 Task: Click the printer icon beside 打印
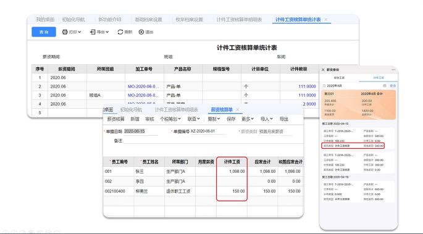(x=65, y=32)
